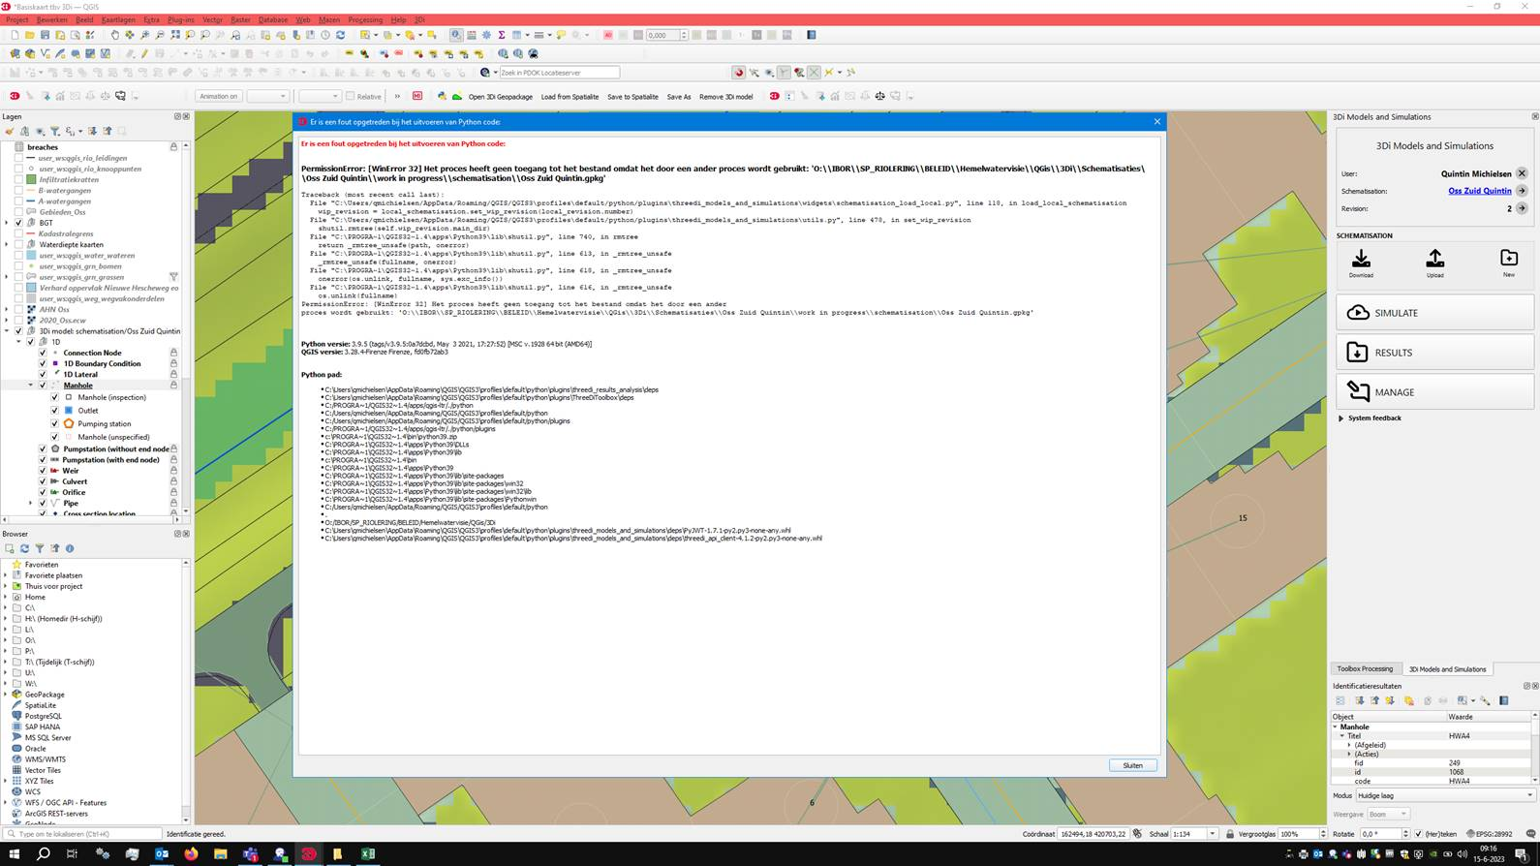Image resolution: width=1540 pixels, height=866 pixels.
Task: Click the Rotatie spinbox in the status bar
Action: click(x=1384, y=834)
